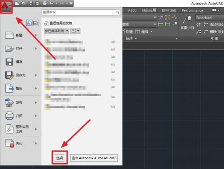This screenshot has width=224, height=169.
Task: Open the dropdown arrow beside 连续
Action: pos(151,32)
